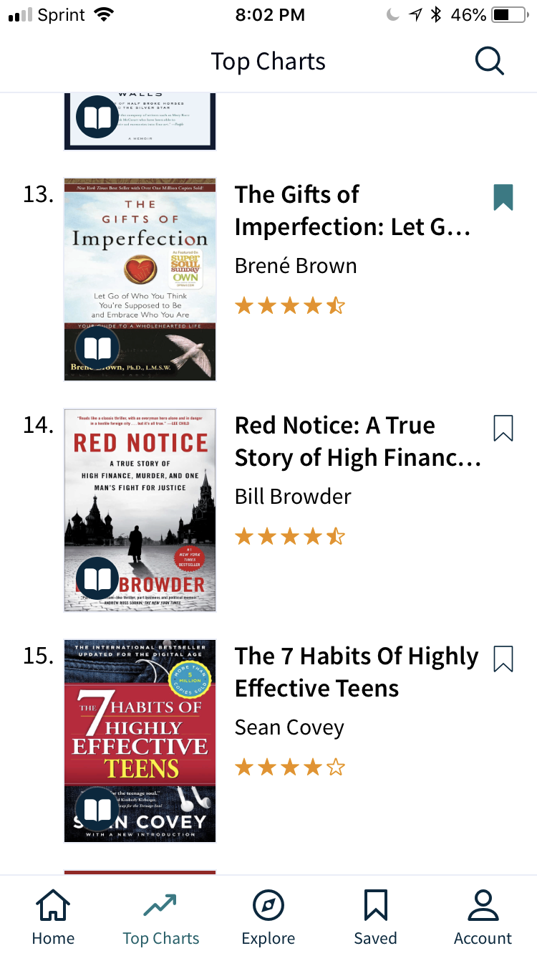Image resolution: width=537 pixels, height=956 pixels.
Task: Tap the book icon on 7 Habits cover
Action: click(x=98, y=809)
